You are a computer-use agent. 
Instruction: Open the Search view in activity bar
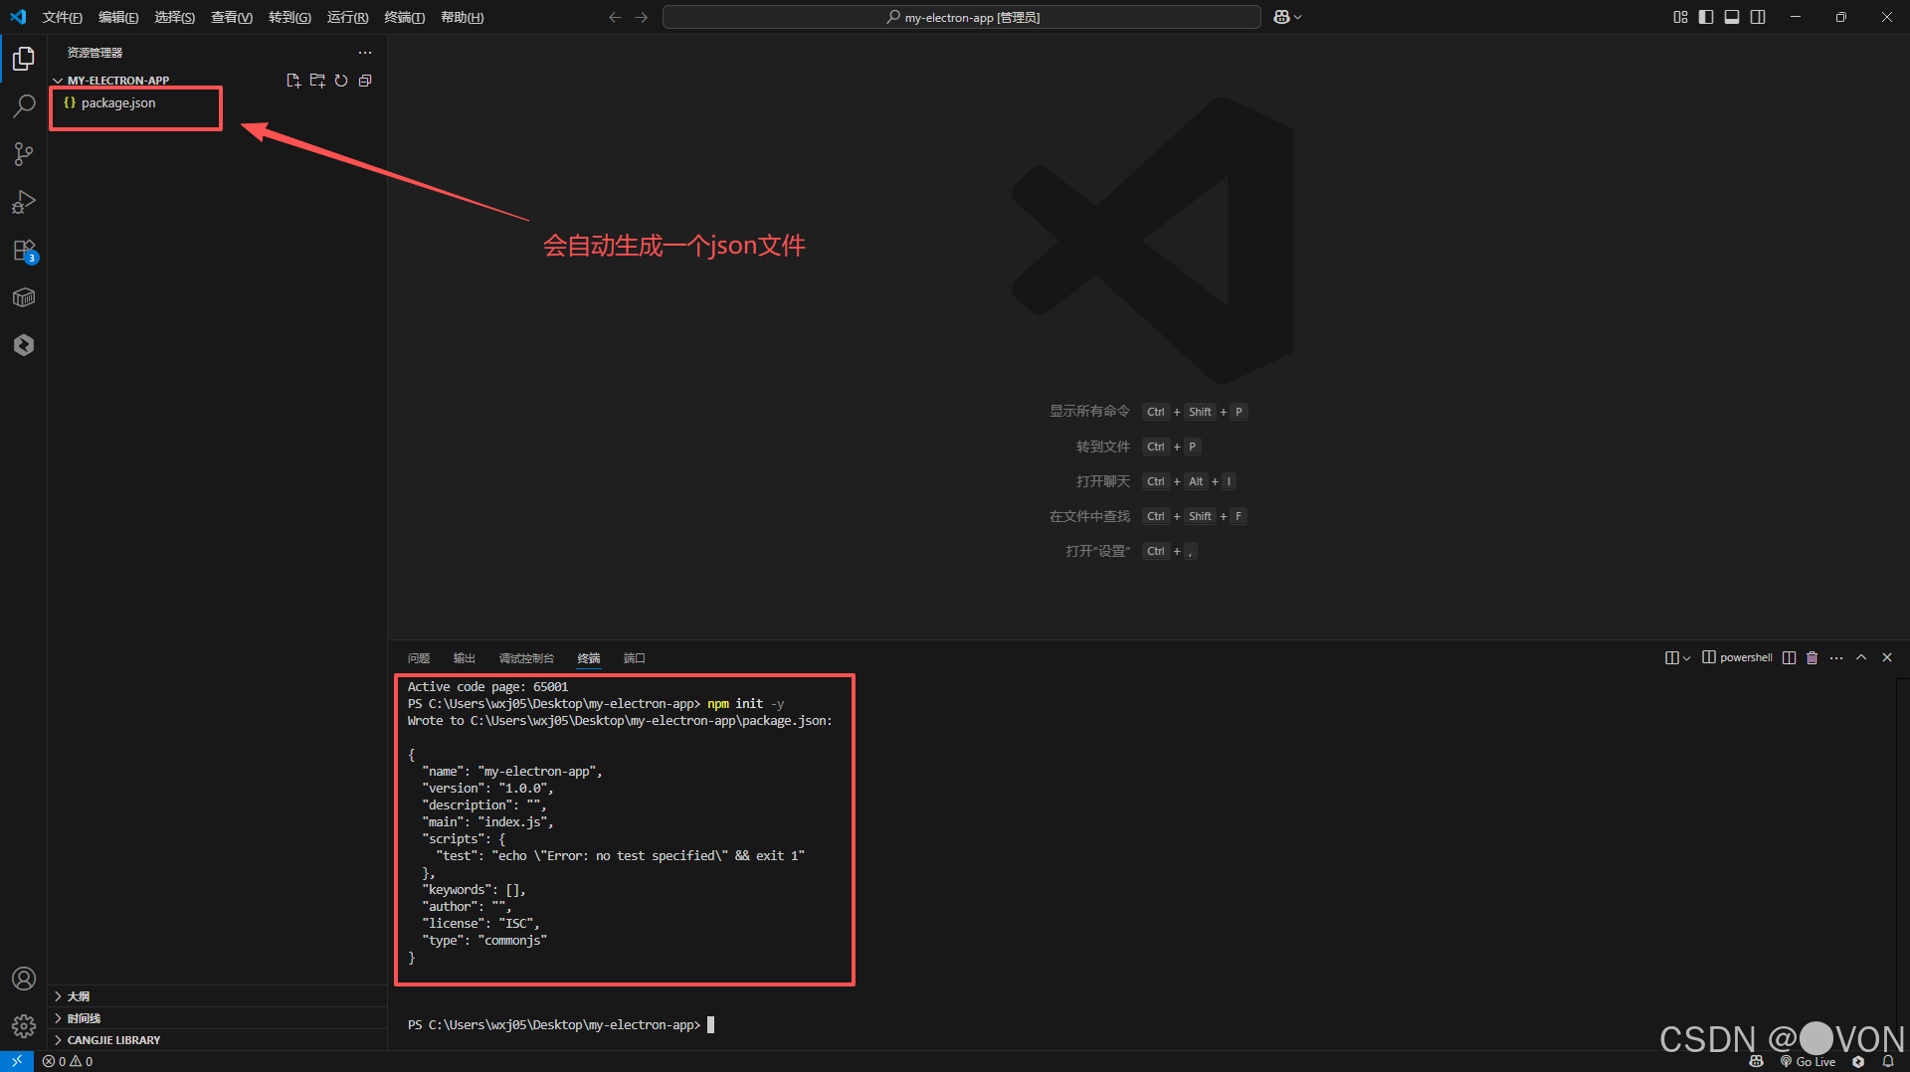pos(24,106)
